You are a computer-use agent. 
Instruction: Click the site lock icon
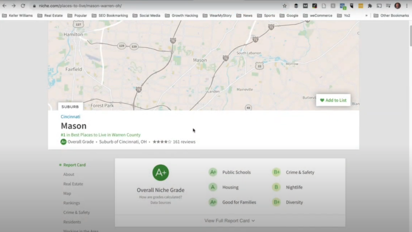click(x=34, y=6)
